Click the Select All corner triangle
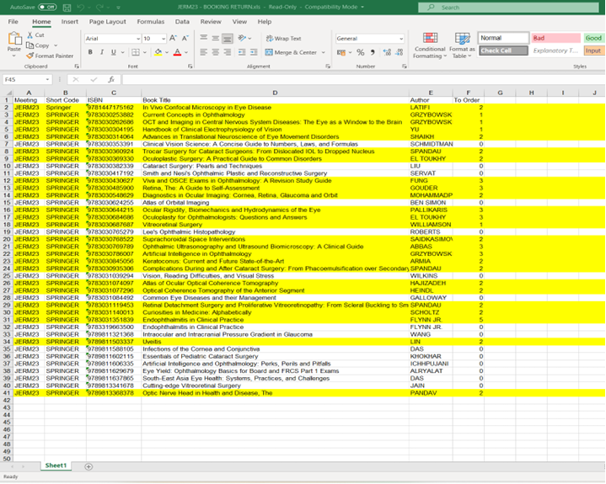 pyautogui.click(x=8, y=93)
